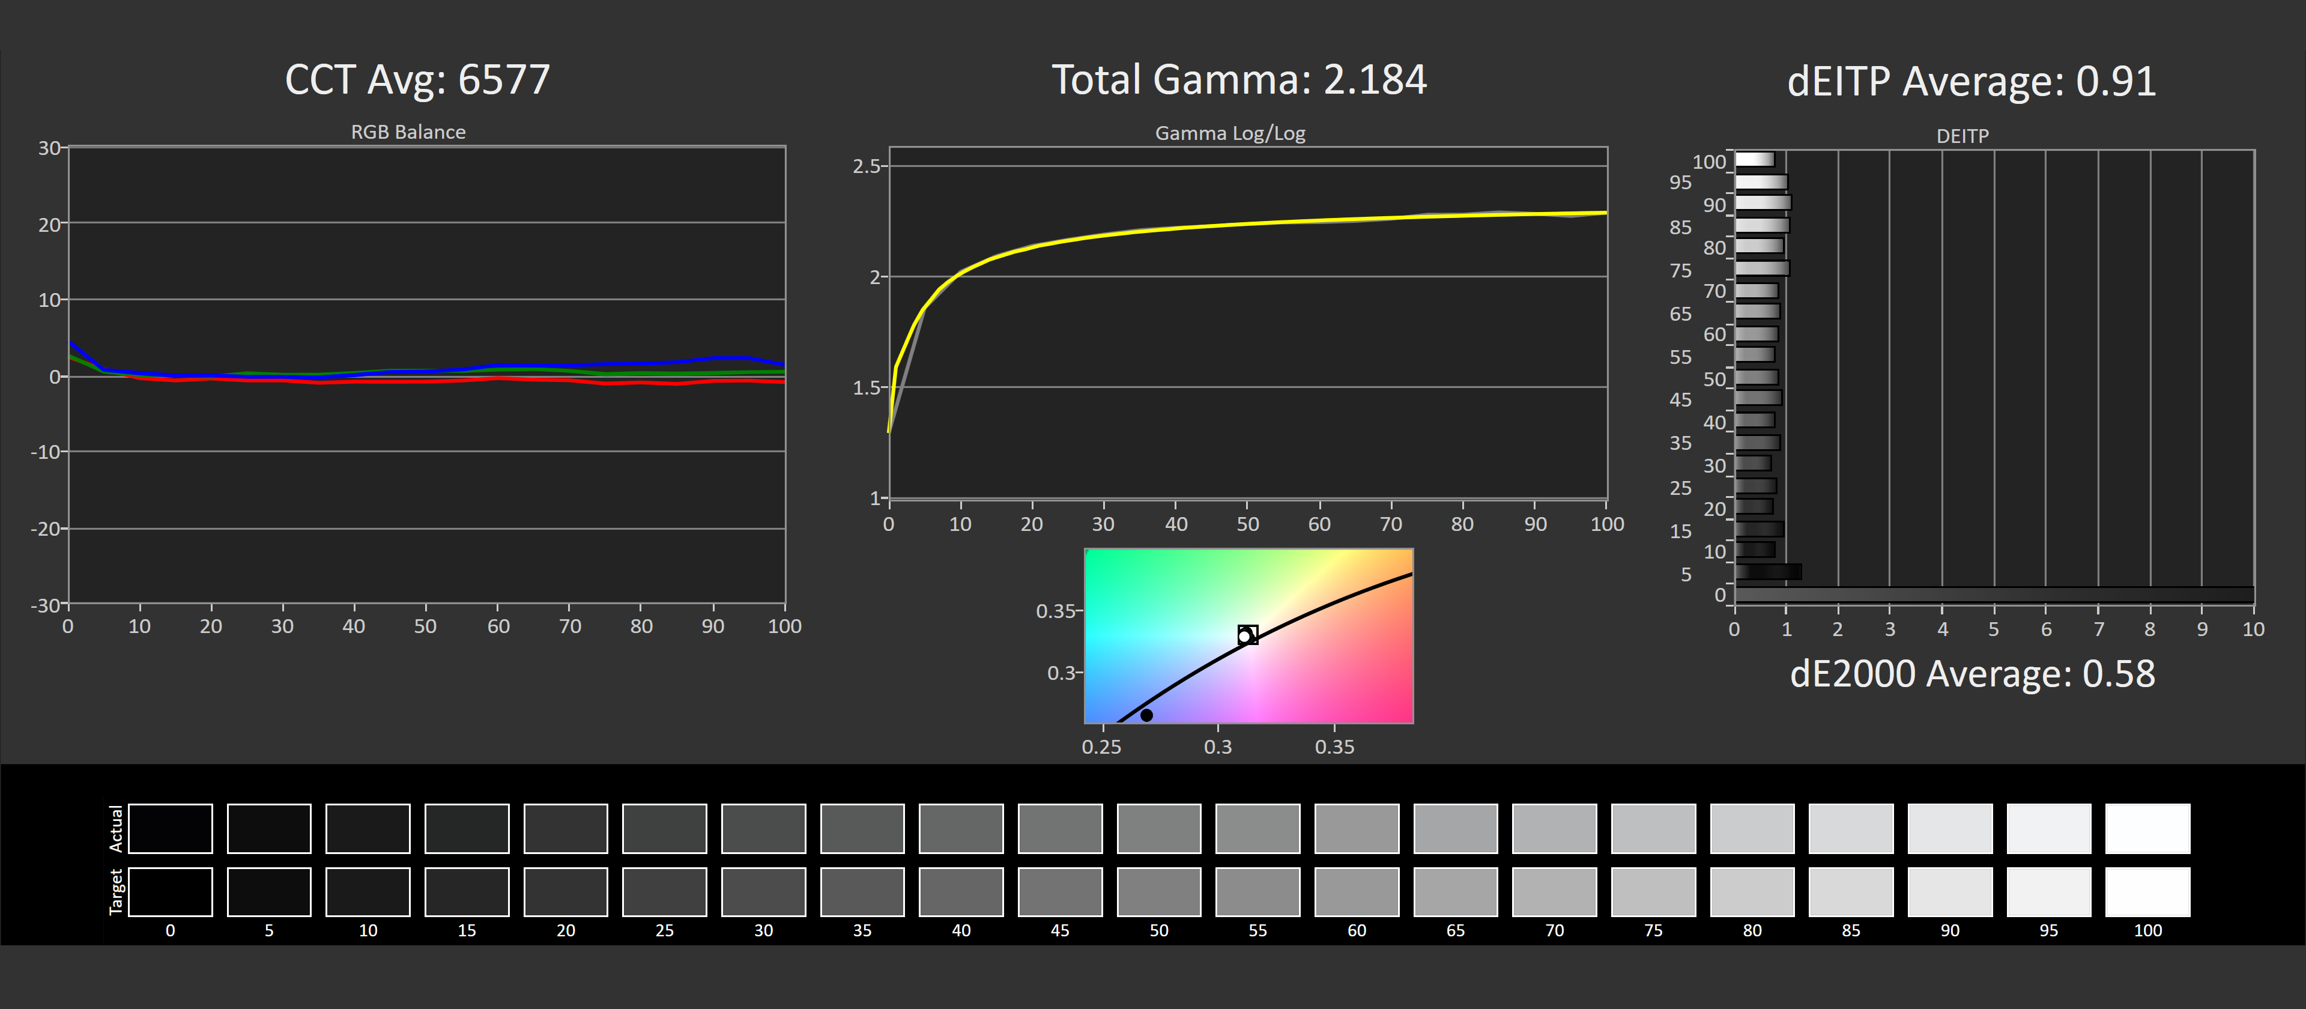Click the DEITP bar at level 50

tap(1757, 378)
